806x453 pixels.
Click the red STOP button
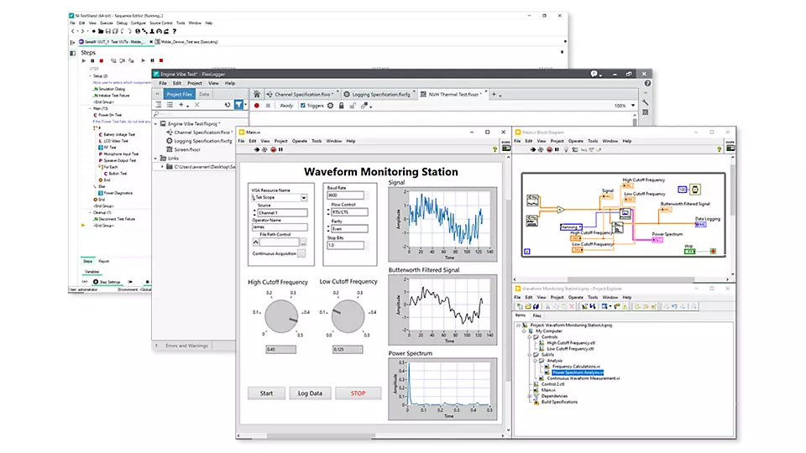click(358, 393)
